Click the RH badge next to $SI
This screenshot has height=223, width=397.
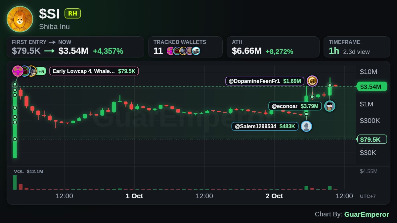(x=72, y=13)
